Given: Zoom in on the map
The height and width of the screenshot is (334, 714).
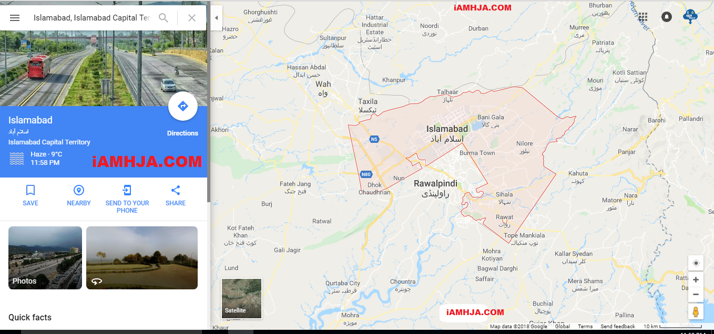Looking at the screenshot, I should coord(696,279).
